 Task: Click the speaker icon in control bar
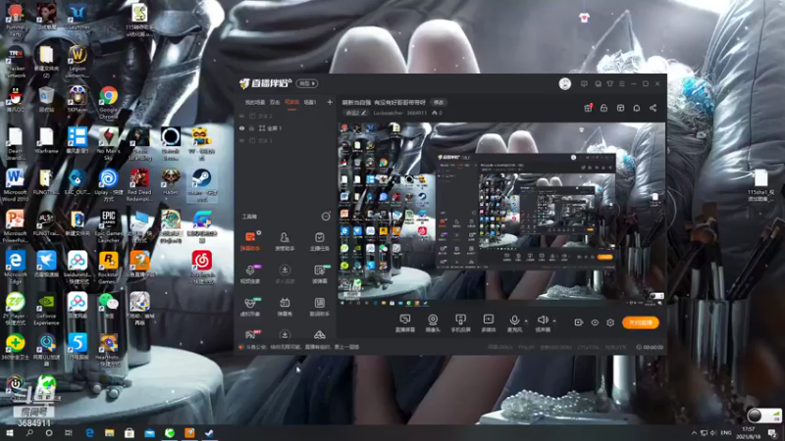pyautogui.click(x=543, y=320)
